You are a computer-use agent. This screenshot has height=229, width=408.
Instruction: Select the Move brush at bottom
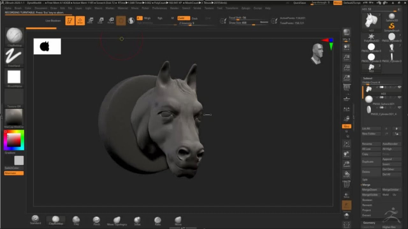pos(178,221)
